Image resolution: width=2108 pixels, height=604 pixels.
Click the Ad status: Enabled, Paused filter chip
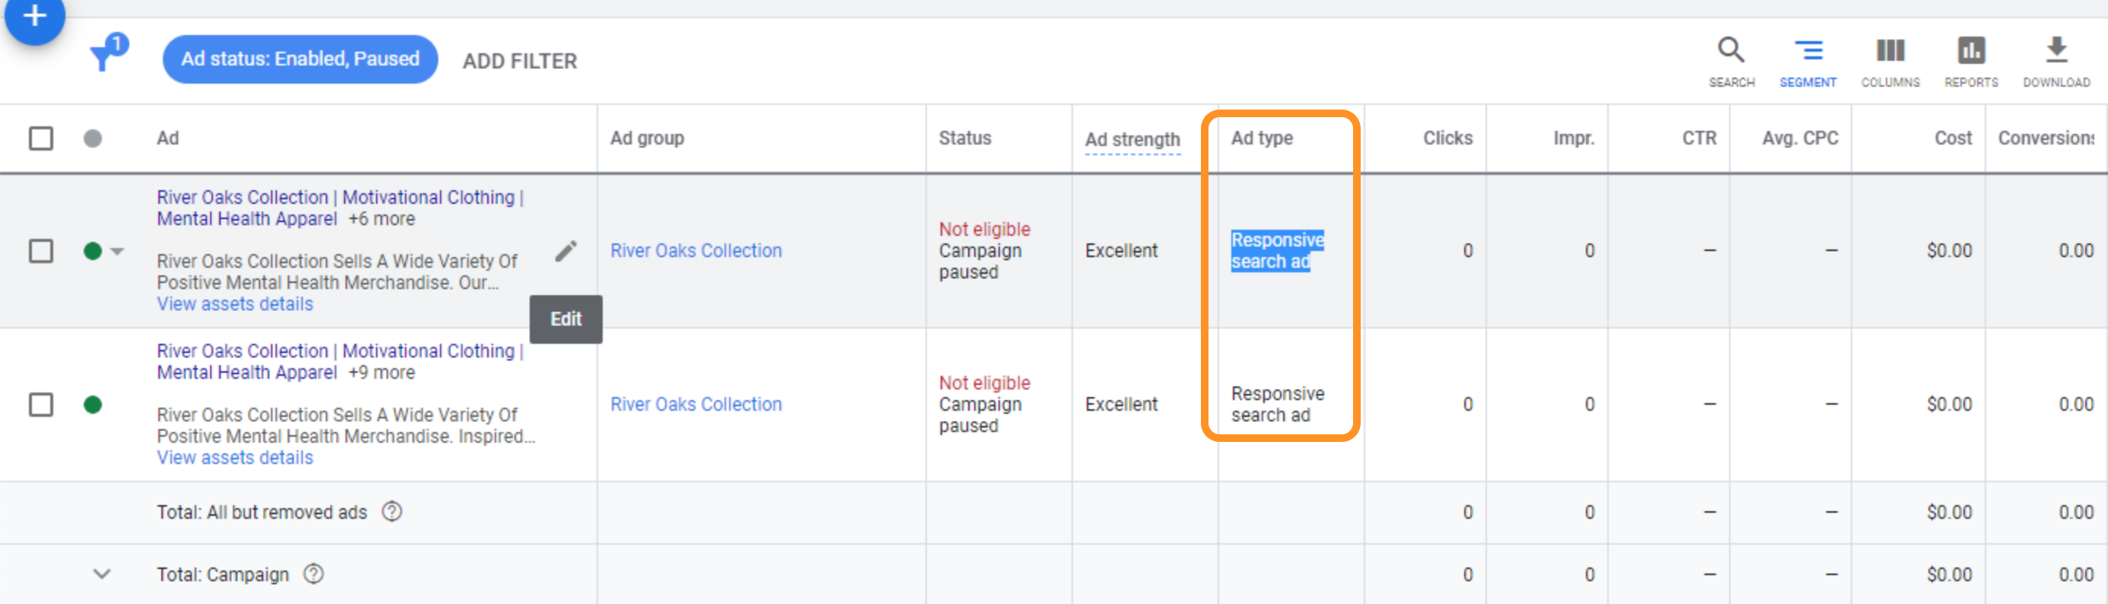point(300,59)
